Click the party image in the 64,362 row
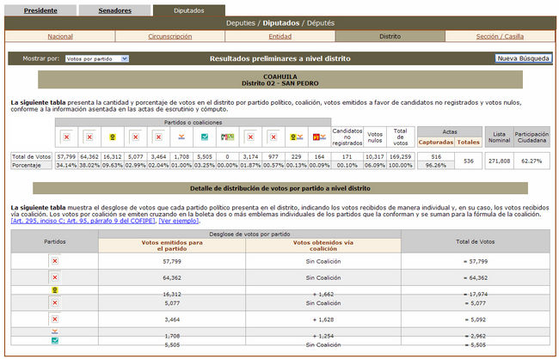 [55, 277]
